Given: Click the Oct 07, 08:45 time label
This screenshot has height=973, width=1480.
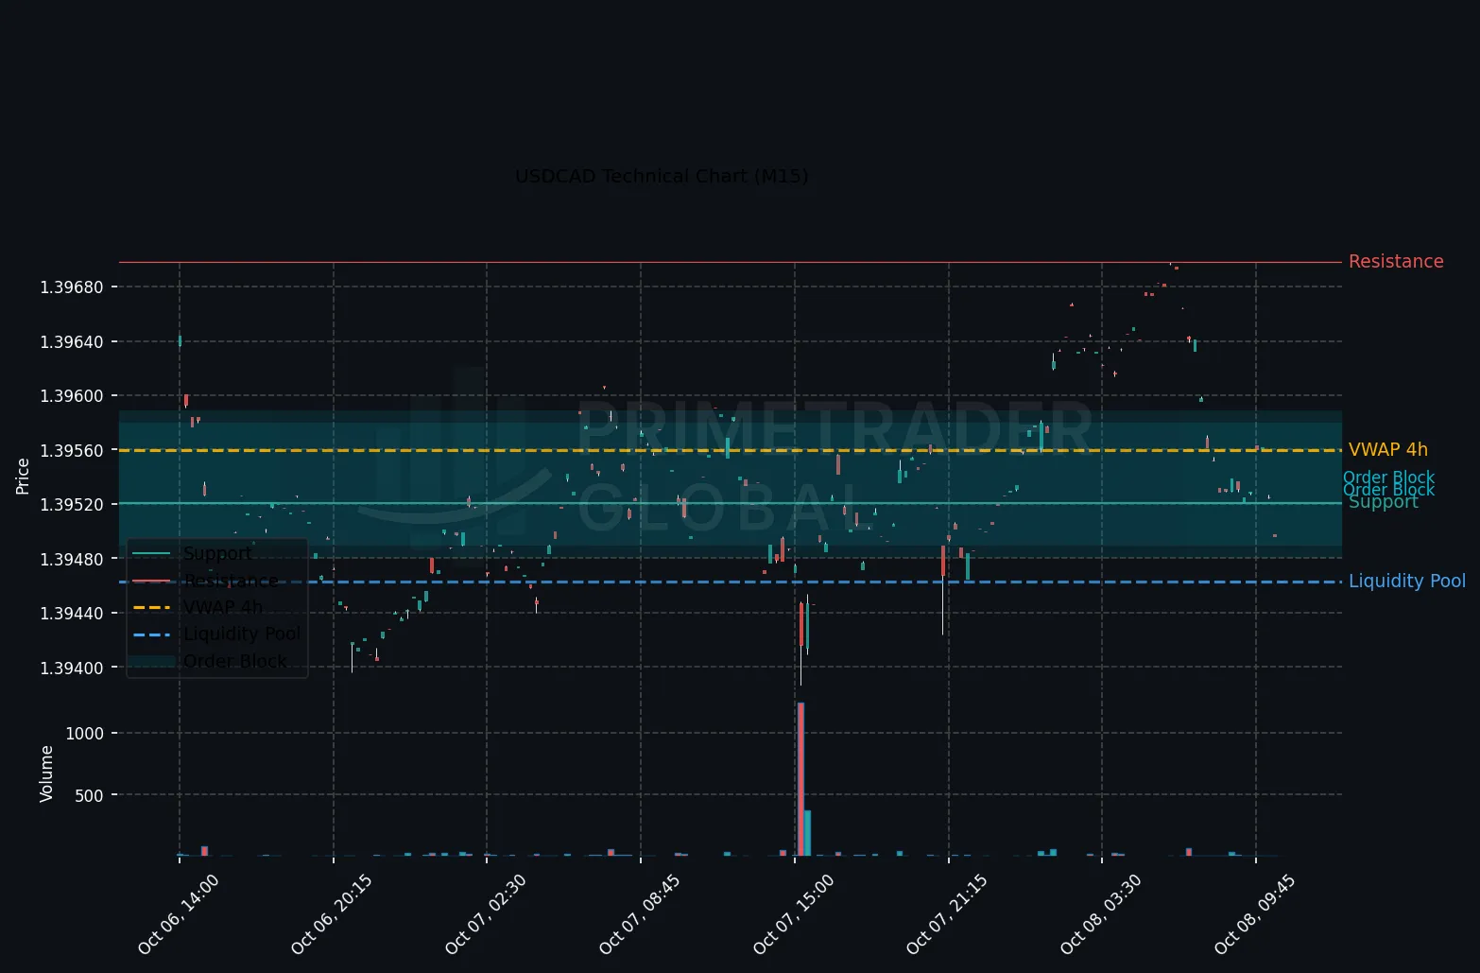Looking at the screenshot, I should click(x=640, y=913).
